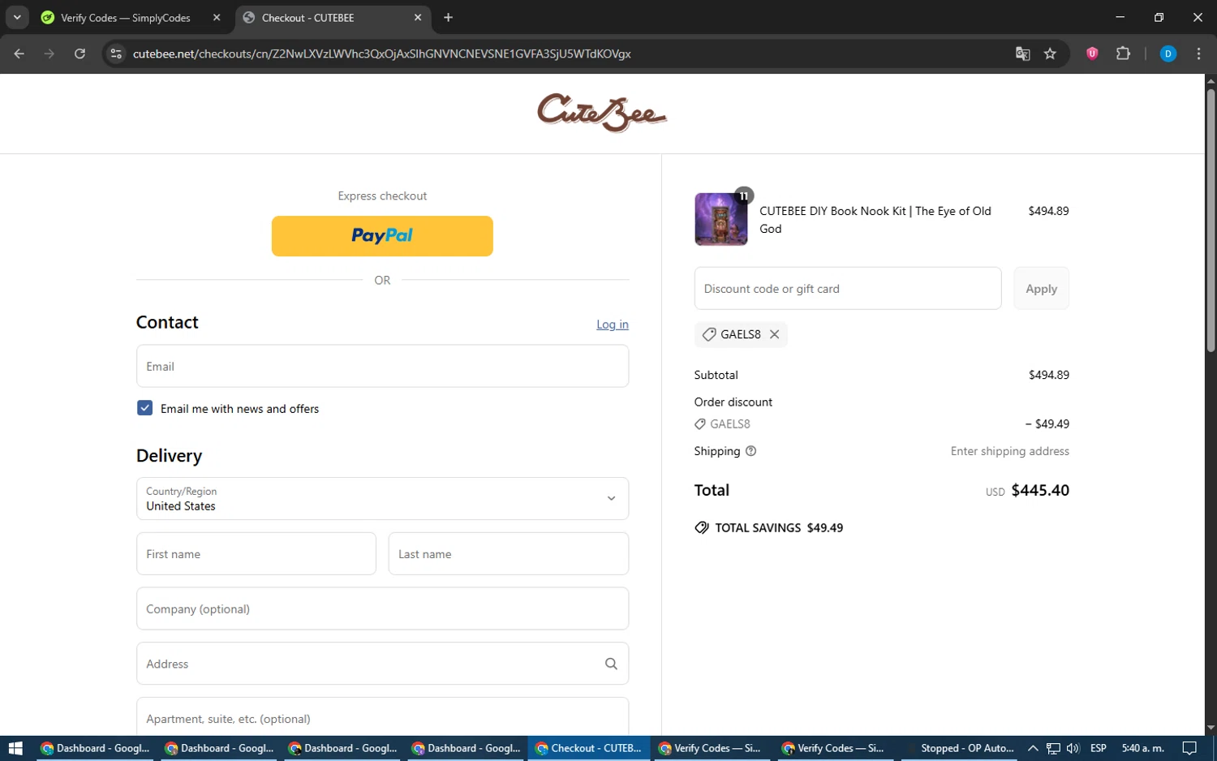Click the Discount code or gift card field
The image size is (1217, 761).
848,288
